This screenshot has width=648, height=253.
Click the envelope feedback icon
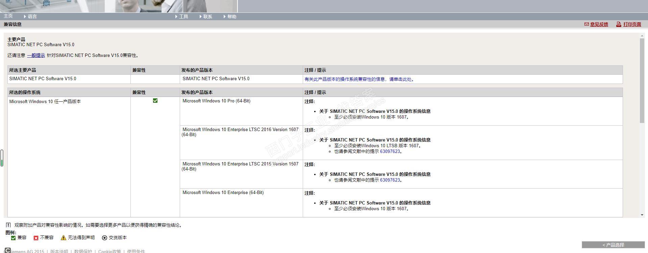587,24
